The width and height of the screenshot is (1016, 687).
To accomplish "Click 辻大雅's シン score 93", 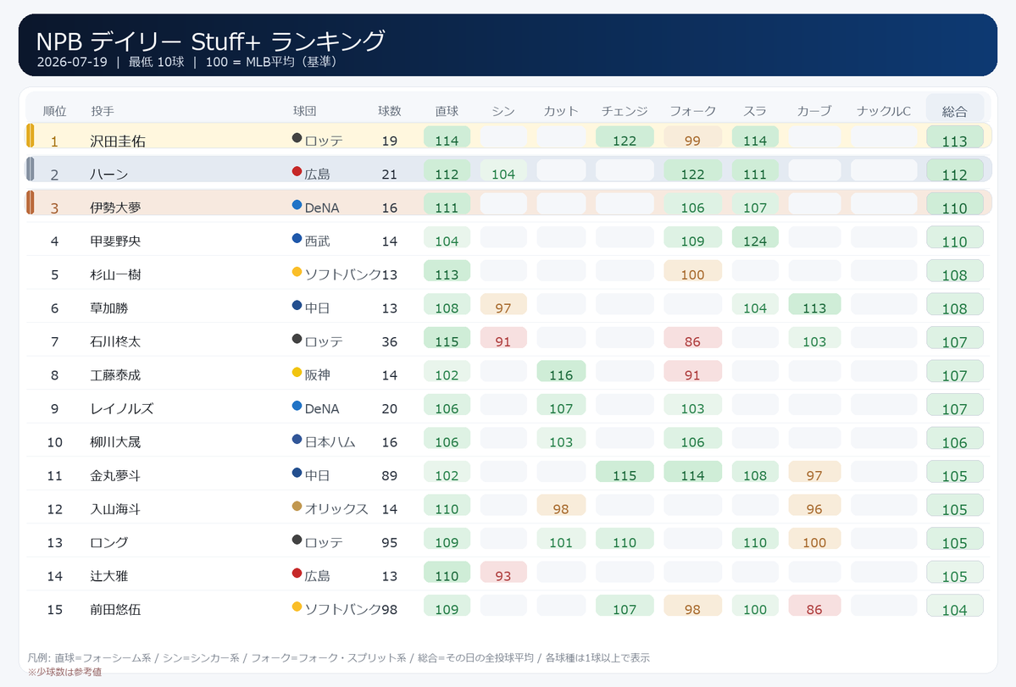I will point(503,573).
